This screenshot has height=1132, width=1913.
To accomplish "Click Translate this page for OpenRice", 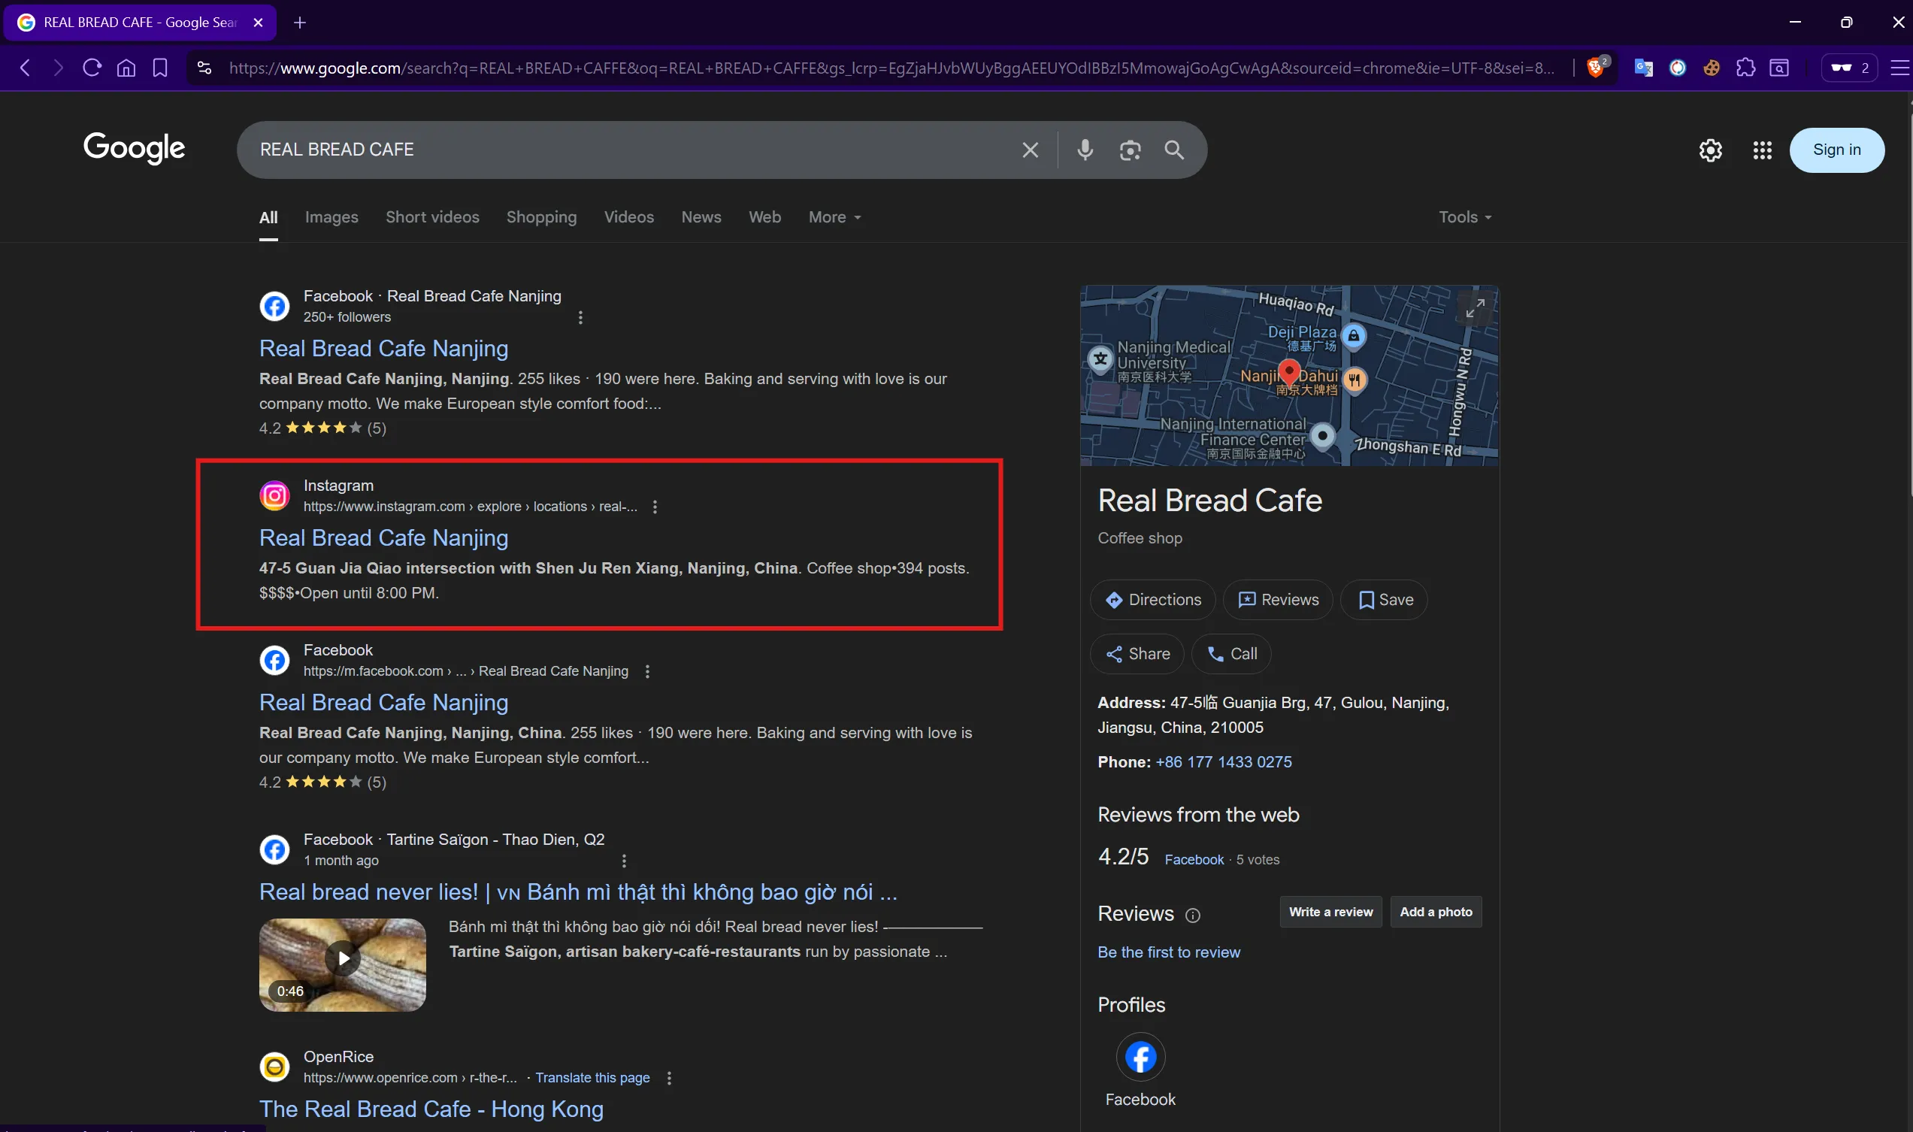I will click(x=592, y=1078).
